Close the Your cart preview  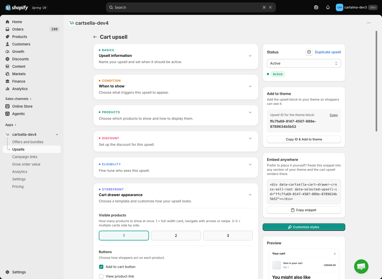click(335, 254)
